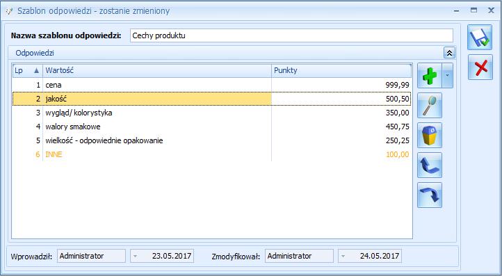This screenshot has width=502, height=276.
Task: Collapse the Odpowiedzi section
Action: 449,53
